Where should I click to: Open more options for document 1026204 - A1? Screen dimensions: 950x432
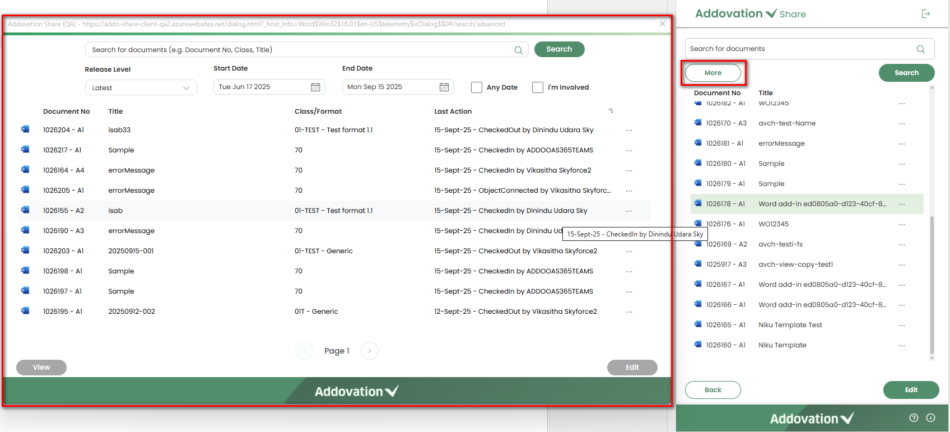pyautogui.click(x=629, y=131)
